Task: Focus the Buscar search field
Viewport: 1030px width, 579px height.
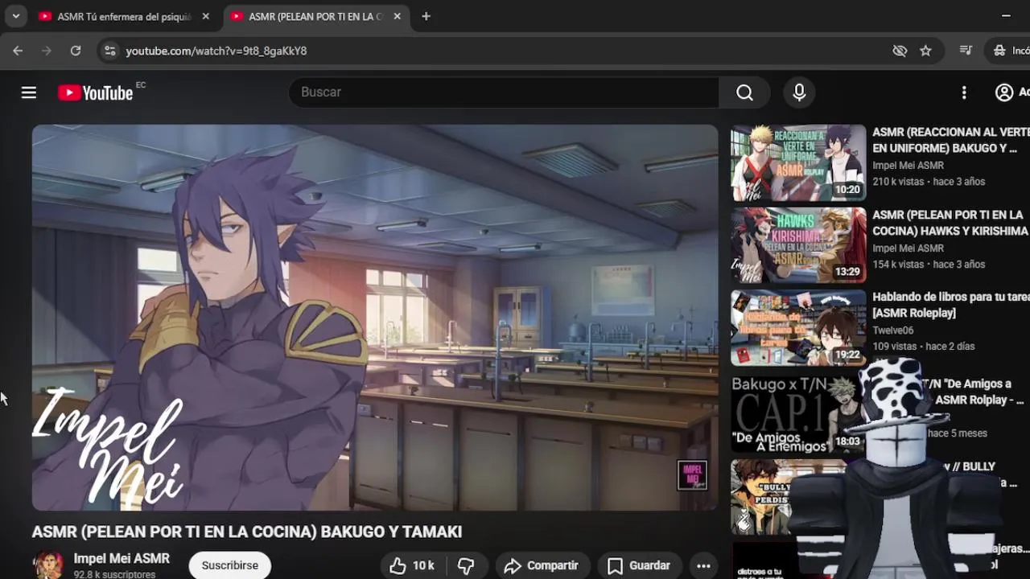Action: tap(504, 92)
